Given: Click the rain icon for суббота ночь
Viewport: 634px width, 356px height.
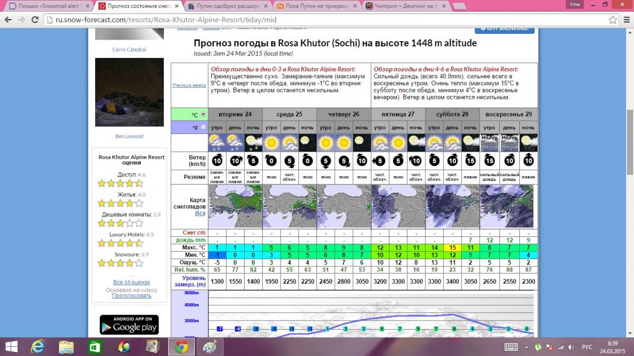Looking at the screenshot, I should pyautogui.click(x=470, y=142).
